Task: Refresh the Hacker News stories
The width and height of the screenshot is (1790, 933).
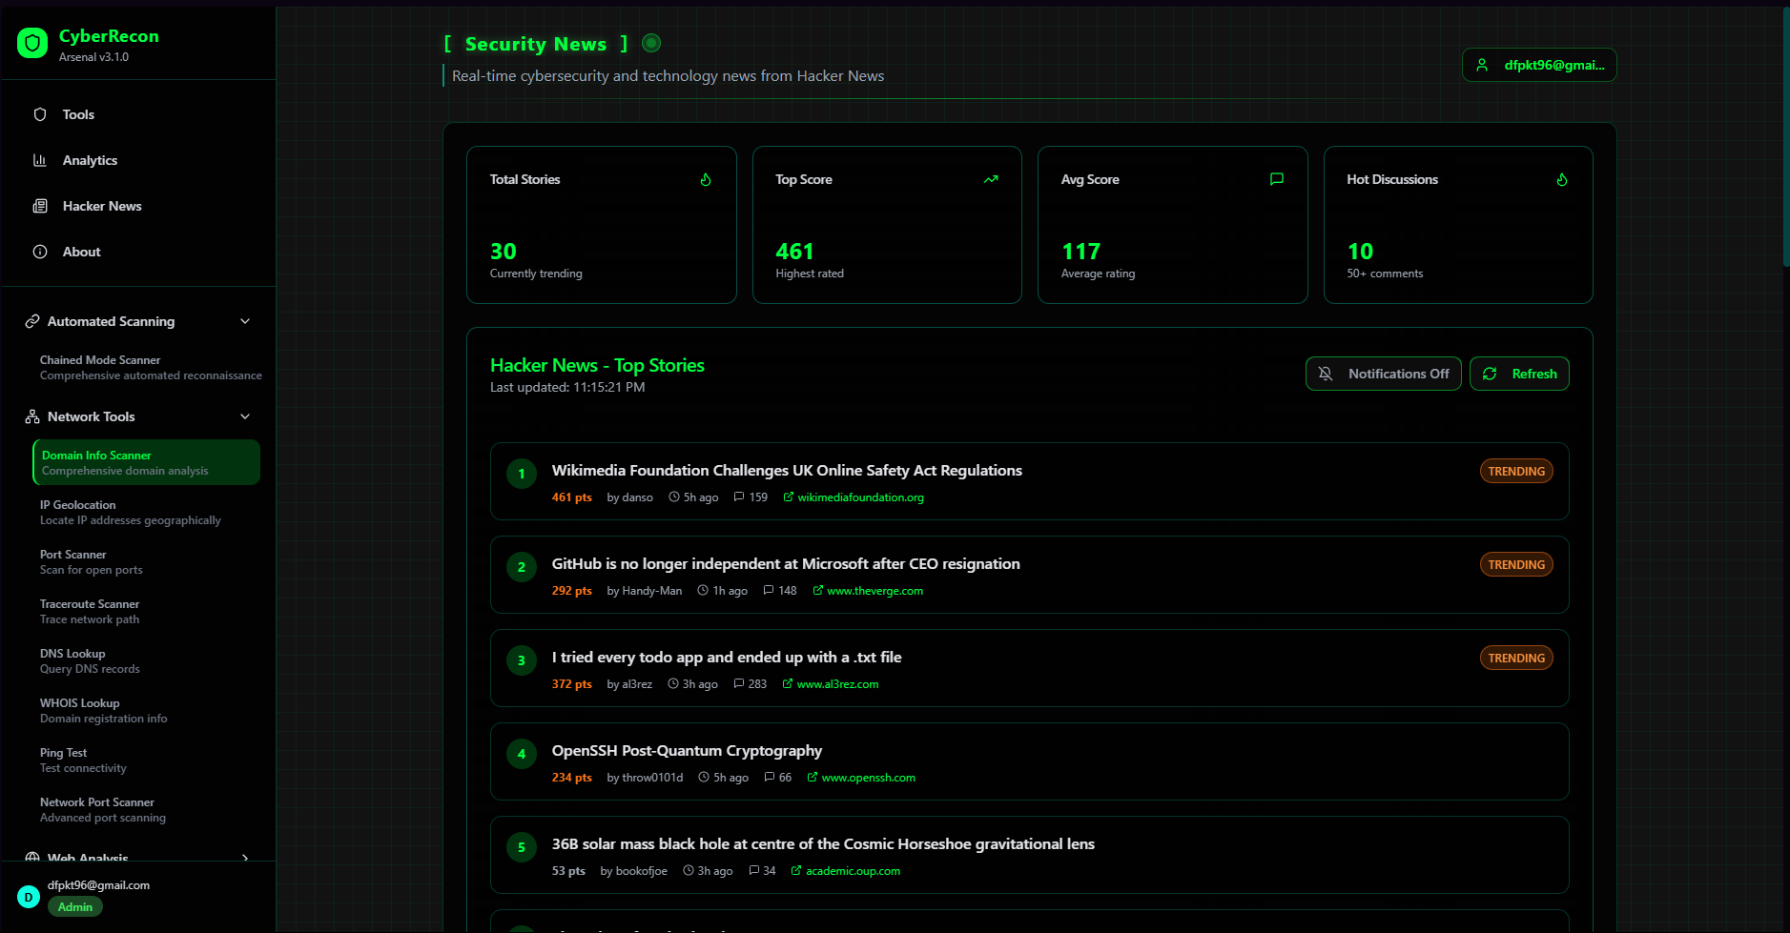Action: (x=1519, y=374)
